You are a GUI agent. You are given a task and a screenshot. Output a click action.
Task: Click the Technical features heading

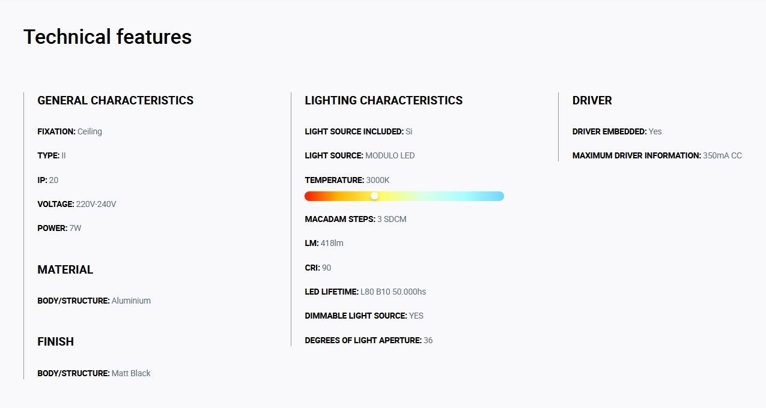(x=108, y=37)
